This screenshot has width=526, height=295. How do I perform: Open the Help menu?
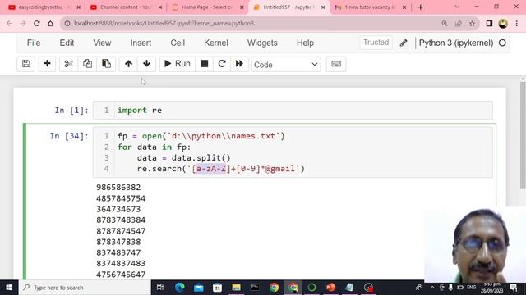[x=305, y=43]
